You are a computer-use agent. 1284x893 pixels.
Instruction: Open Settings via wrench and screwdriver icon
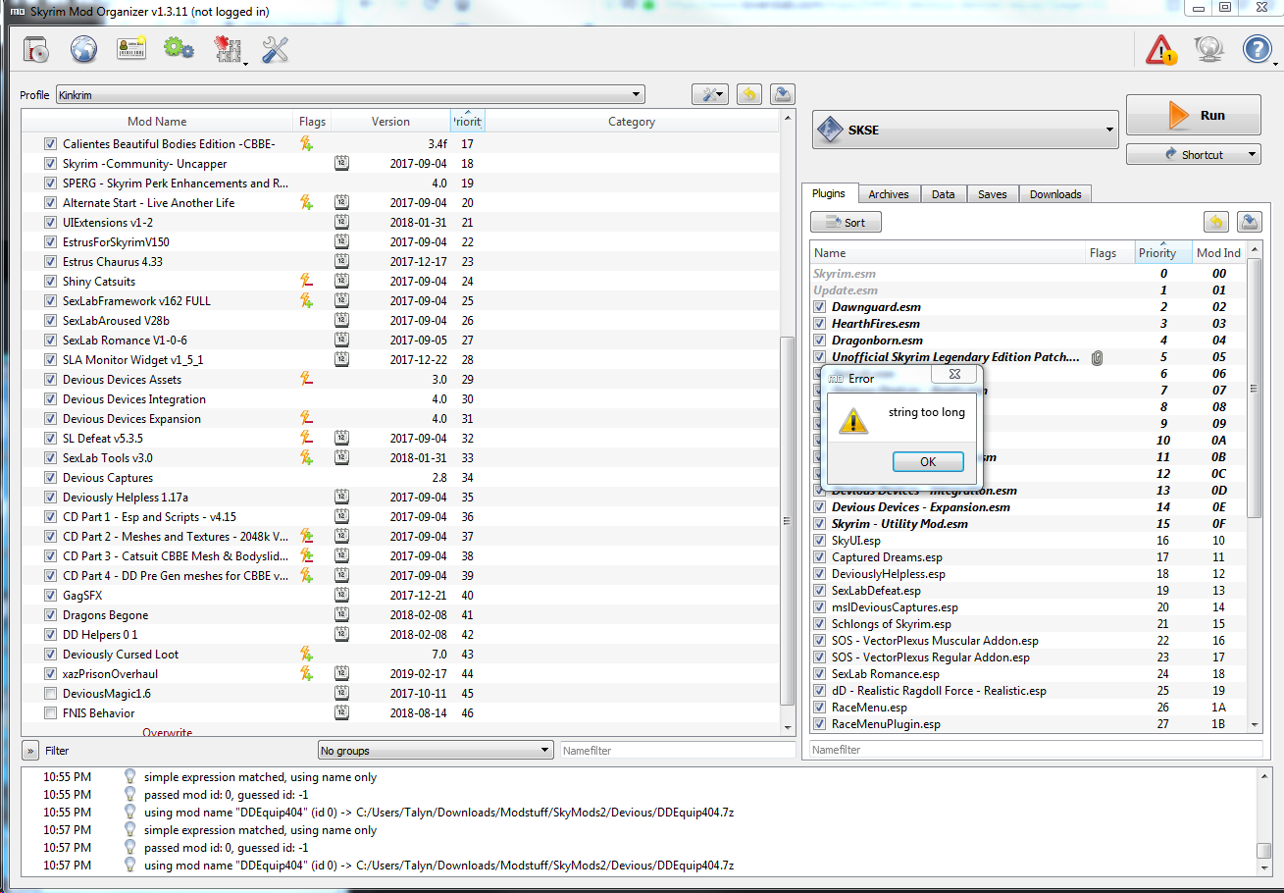tap(275, 50)
